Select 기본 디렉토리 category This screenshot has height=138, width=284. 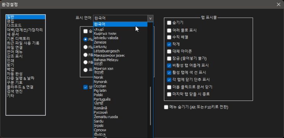26,39
